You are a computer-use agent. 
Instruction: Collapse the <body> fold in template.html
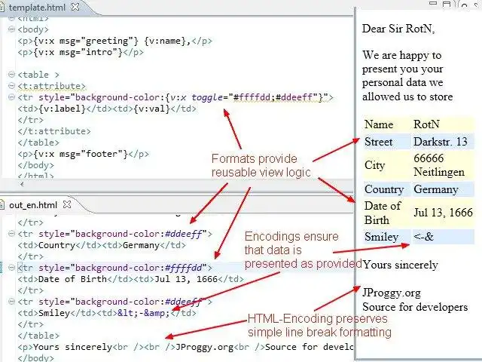coord(11,29)
